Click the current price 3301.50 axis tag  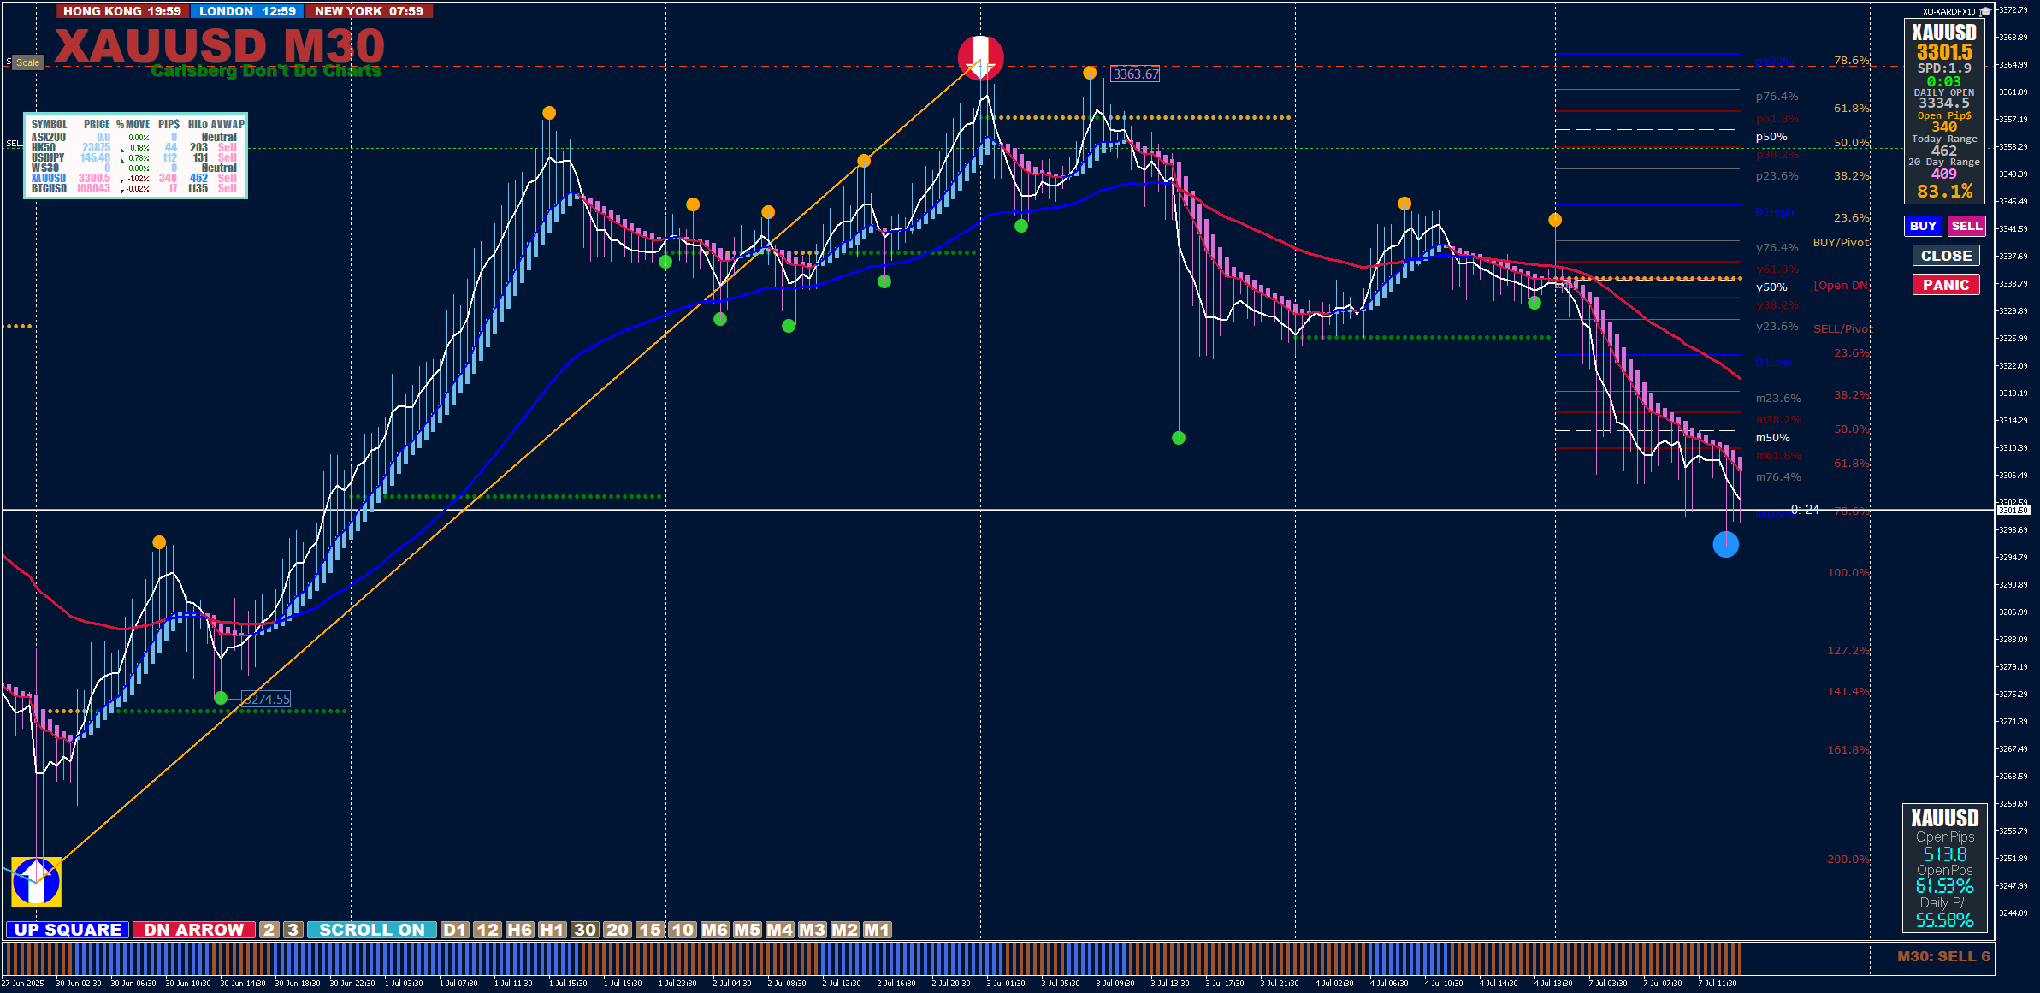[2013, 510]
